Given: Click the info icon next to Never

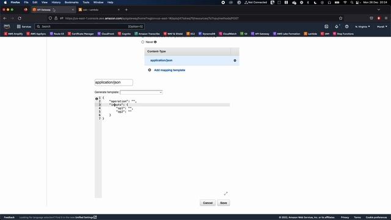Looking at the screenshot, I should (x=155, y=42).
